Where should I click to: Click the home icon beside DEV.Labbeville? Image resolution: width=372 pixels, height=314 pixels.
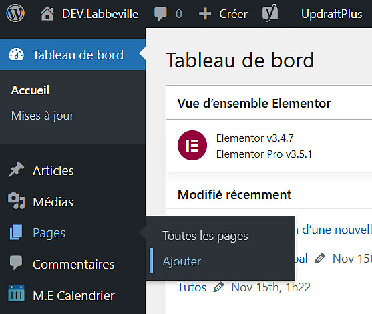click(x=47, y=14)
